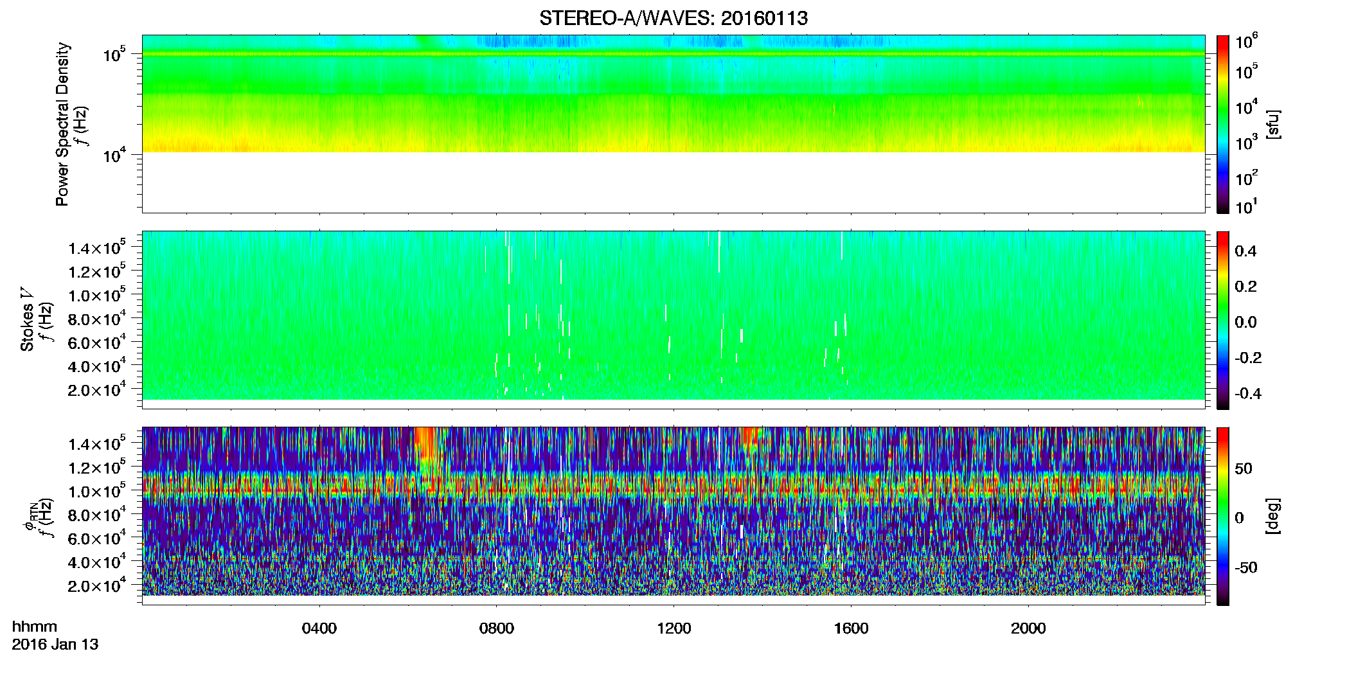Click the 2000 time axis label
The width and height of the screenshot is (1347, 694).
[x=1028, y=628]
